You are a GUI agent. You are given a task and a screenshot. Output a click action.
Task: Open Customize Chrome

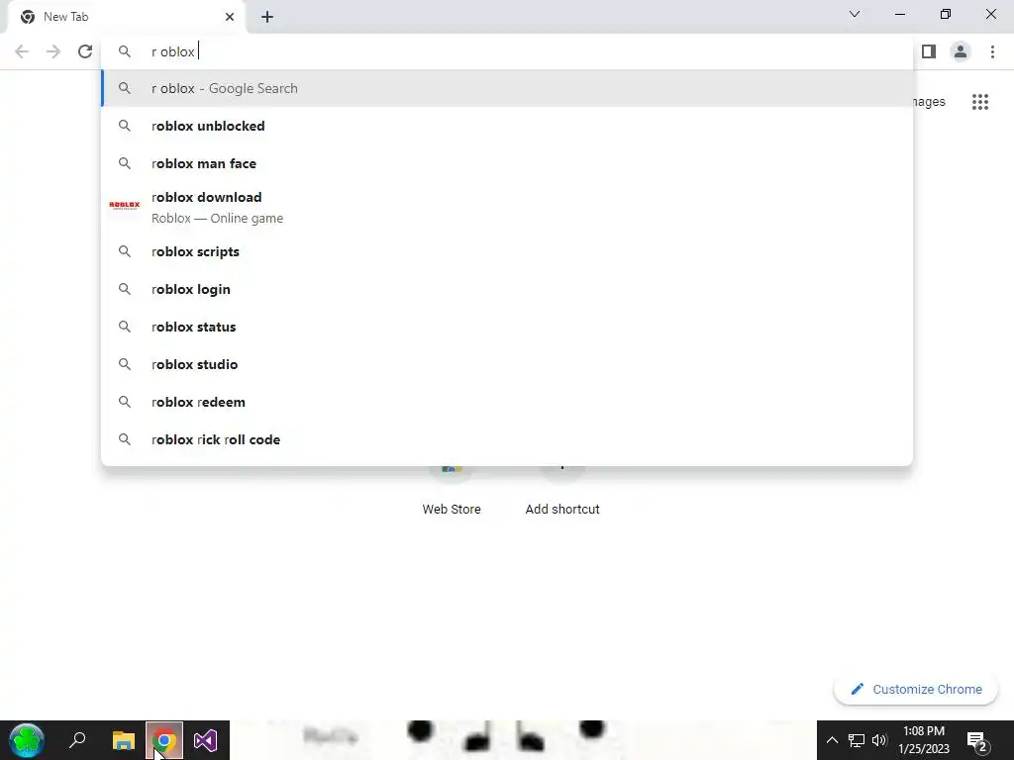[x=916, y=689]
